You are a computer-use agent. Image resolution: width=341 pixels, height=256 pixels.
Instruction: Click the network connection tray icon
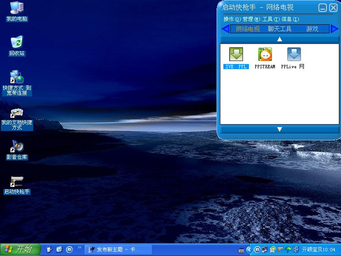265,250
